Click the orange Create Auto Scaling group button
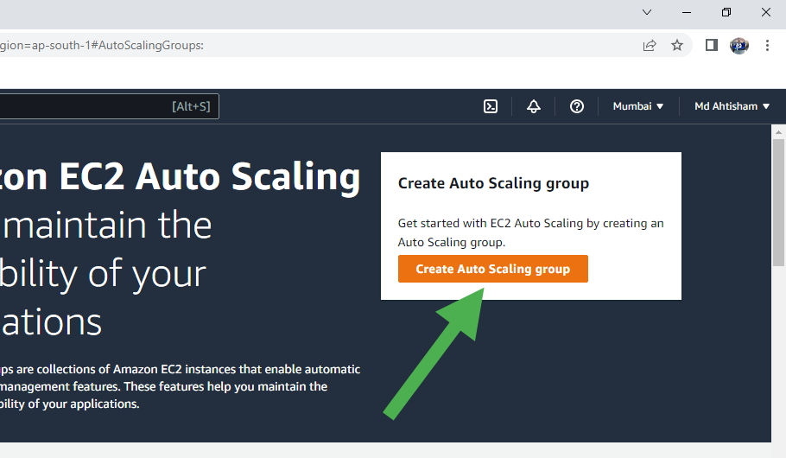 (492, 269)
